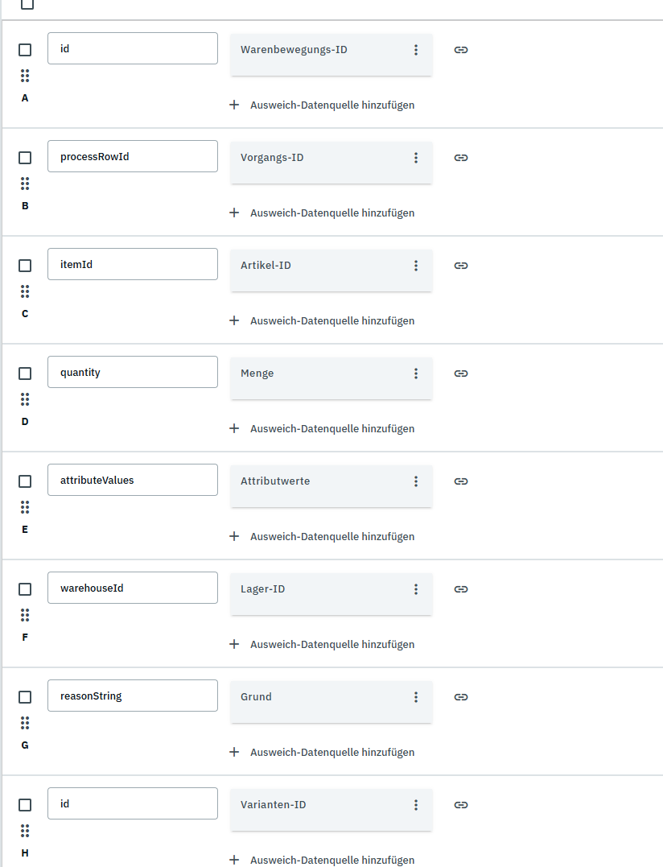Screen dimensions: 663x867
Task: Open the options menu for Attributwerte
Action: [416, 481]
